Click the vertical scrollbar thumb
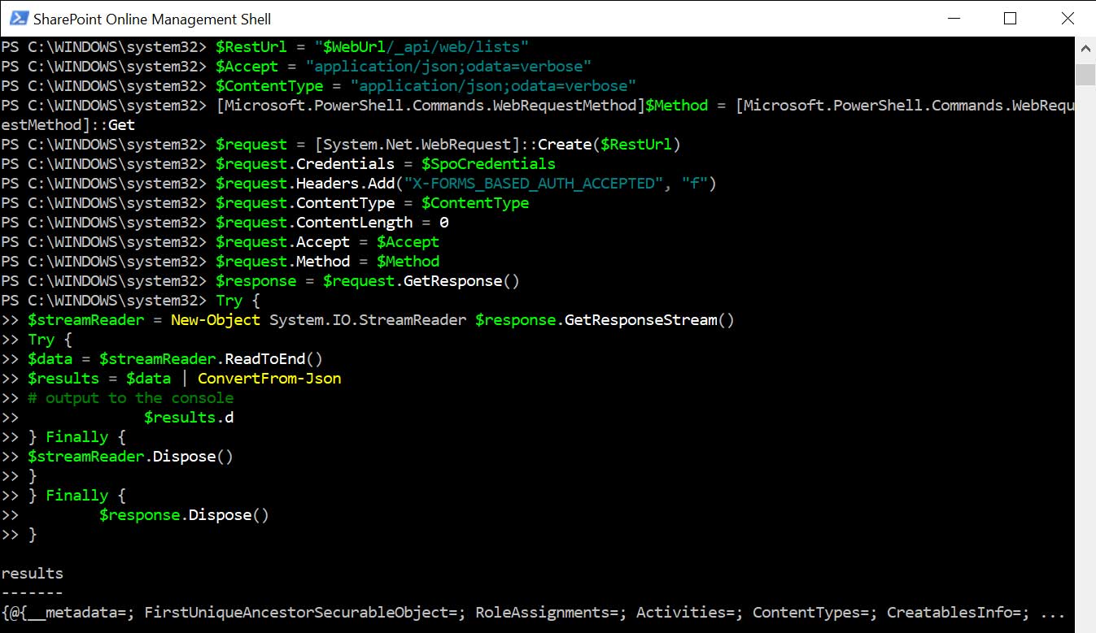The width and height of the screenshot is (1096, 633). tap(1085, 75)
